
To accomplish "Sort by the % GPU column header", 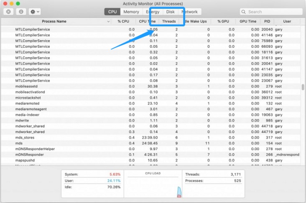I will [x=223, y=21].
